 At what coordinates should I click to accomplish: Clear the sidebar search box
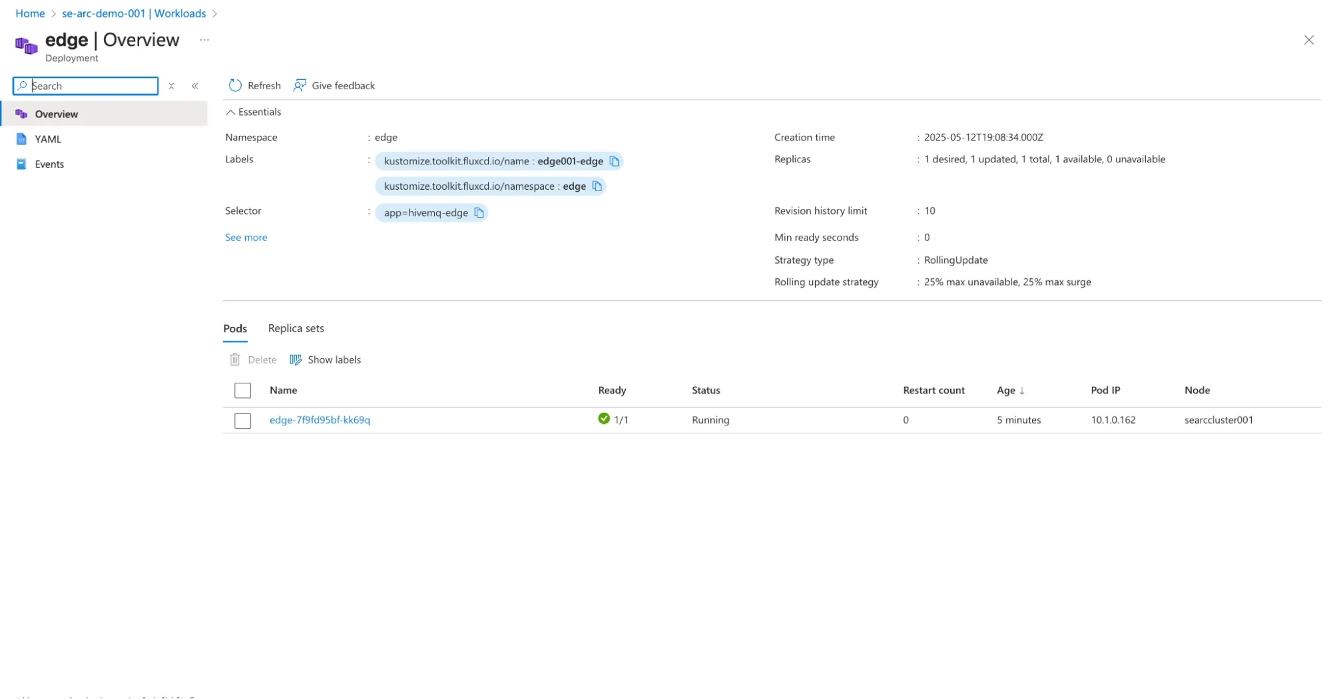(171, 86)
